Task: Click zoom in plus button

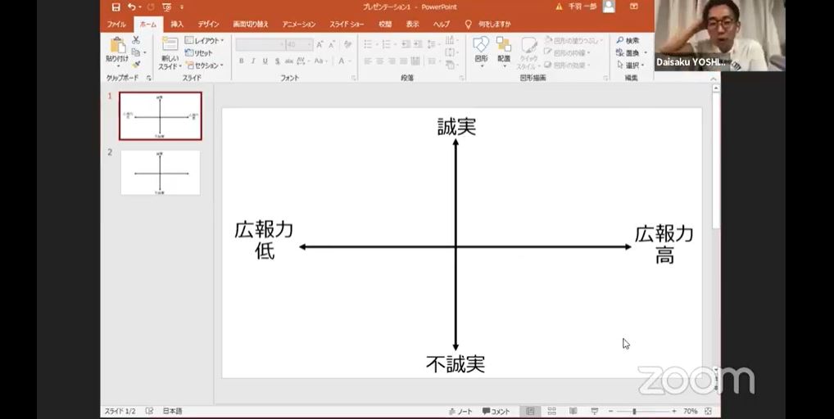Action: coord(674,412)
